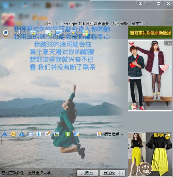
Task: Maximize the chat window
Action: (x=158, y=3)
